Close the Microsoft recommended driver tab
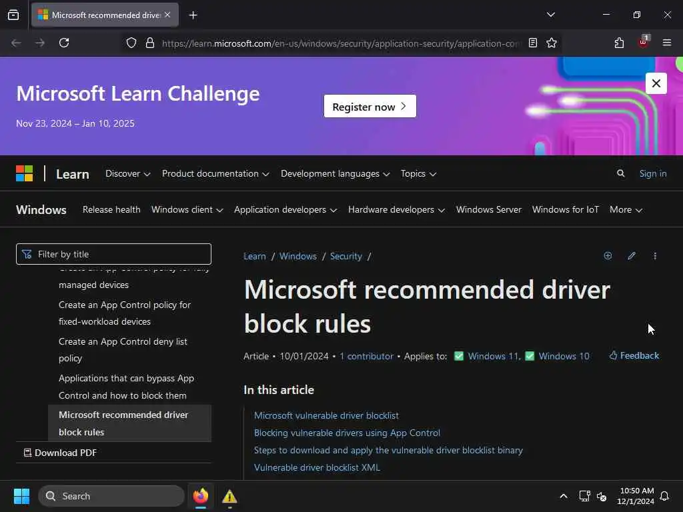 tap(167, 15)
